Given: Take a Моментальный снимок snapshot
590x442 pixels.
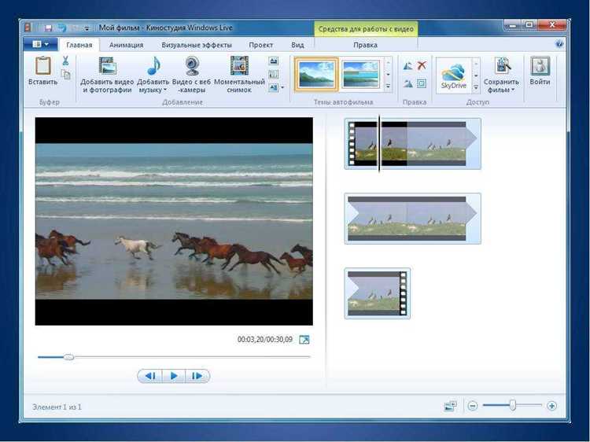Looking at the screenshot, I should pos(239,65).
